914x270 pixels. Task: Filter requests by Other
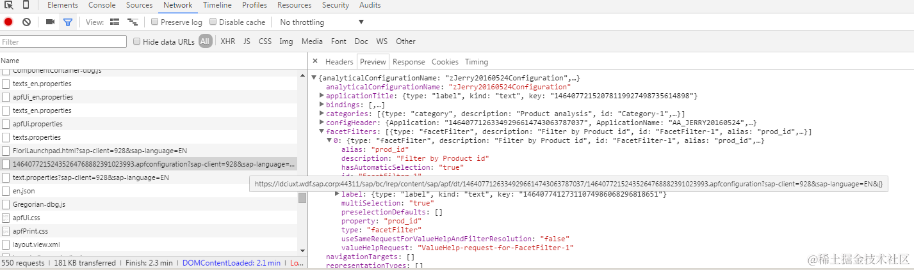(x=405, y=41)
